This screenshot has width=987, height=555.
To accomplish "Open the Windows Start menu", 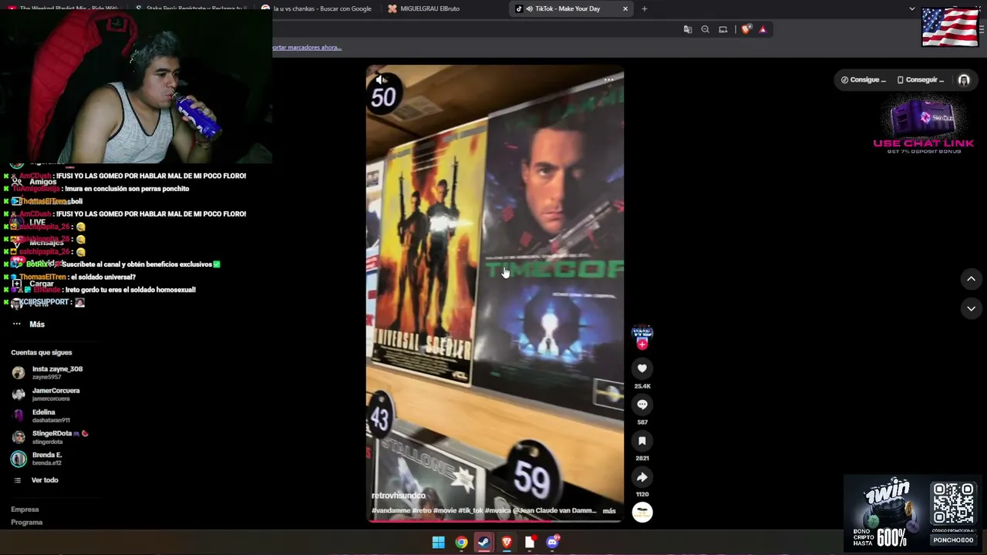I will coord(438,543).
